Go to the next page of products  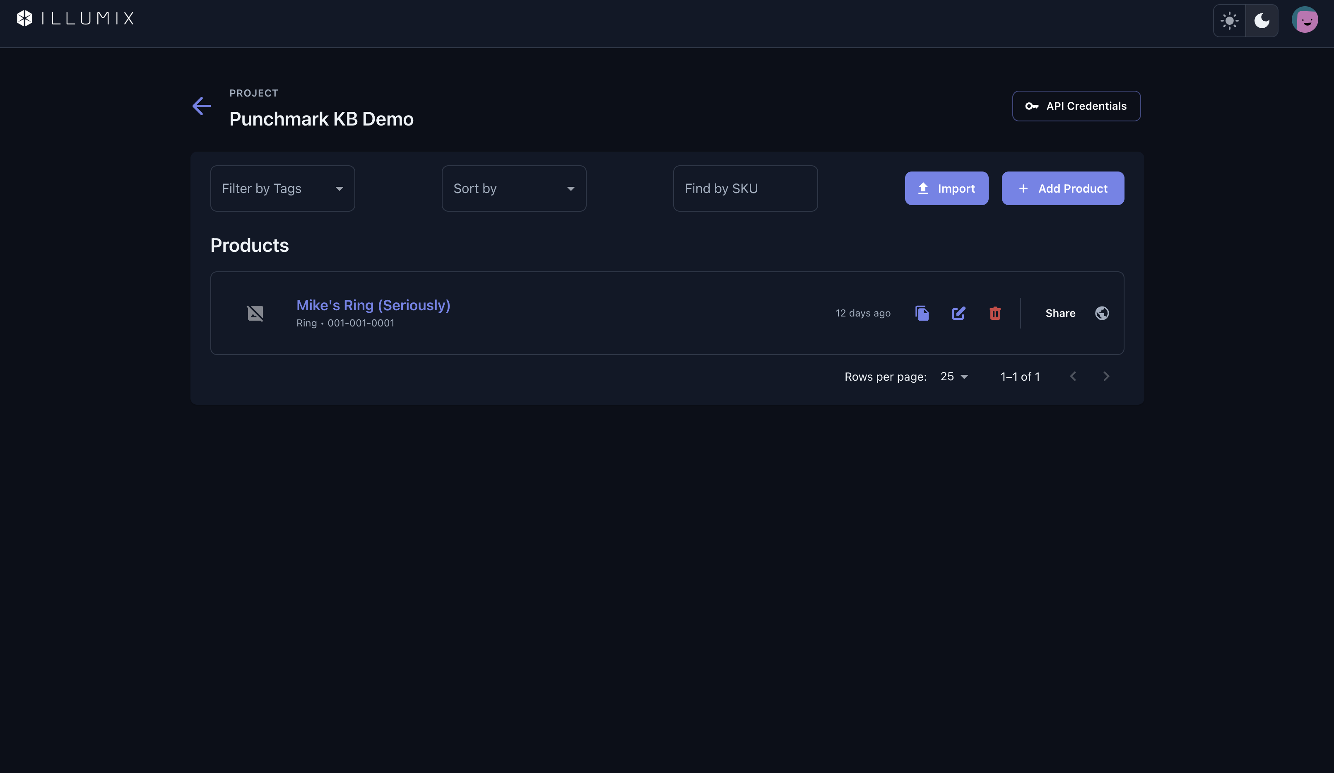[1106, 377]
